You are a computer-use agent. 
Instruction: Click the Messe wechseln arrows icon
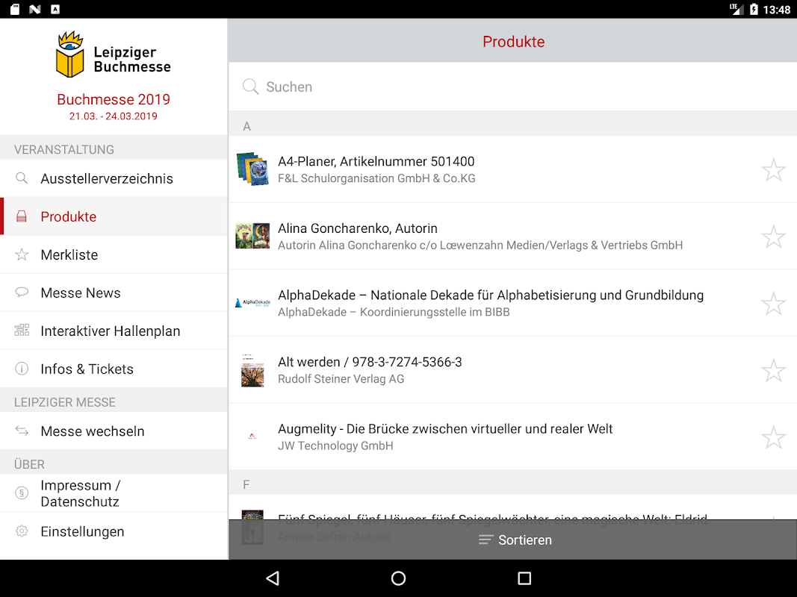coord(22,431)
